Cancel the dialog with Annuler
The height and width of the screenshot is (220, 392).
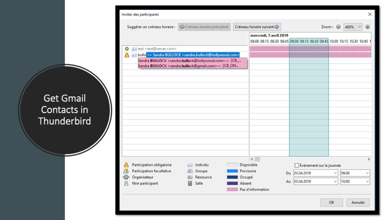[x=358, y=202]
